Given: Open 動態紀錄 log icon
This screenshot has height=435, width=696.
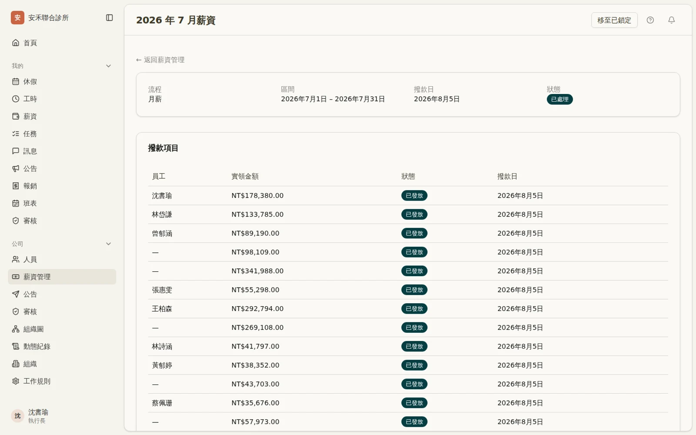Looking at the screenshot, I should pos(16,346).
